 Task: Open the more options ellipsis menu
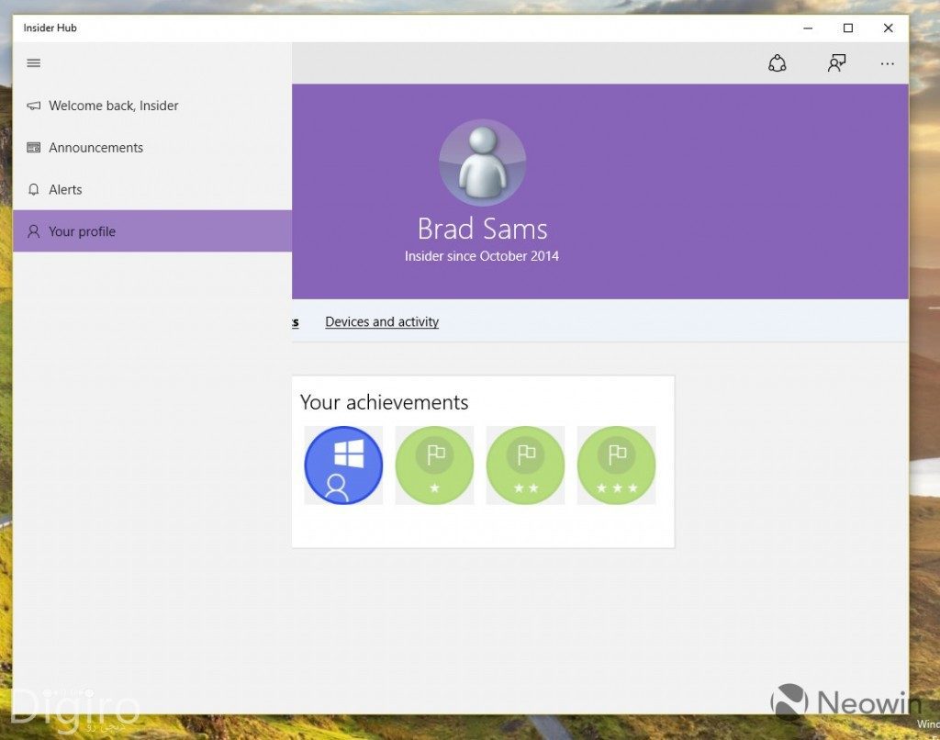tap(888, 63)
